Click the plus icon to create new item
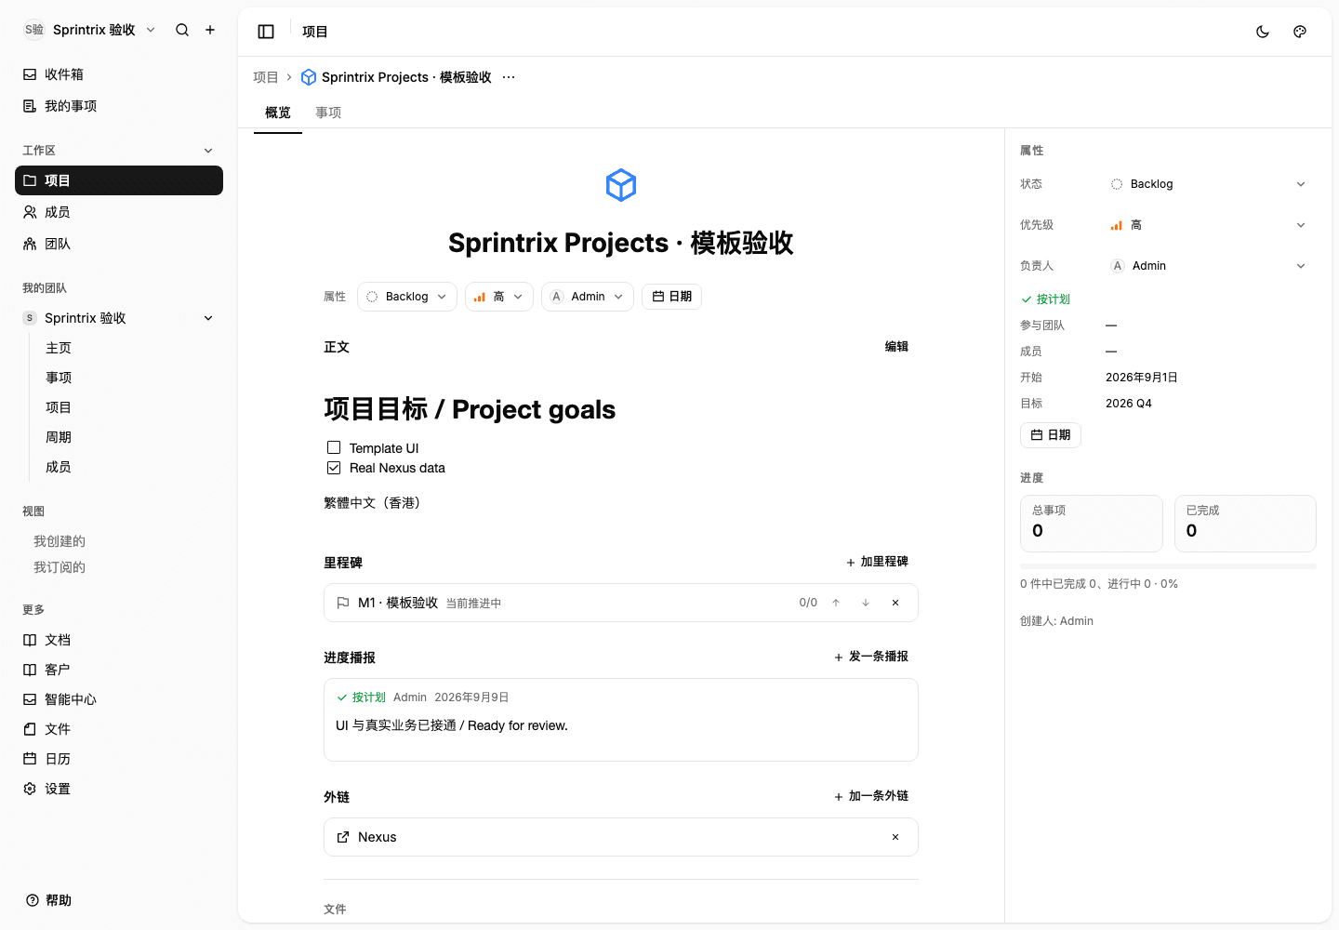Screen dimensions: 1339x930 pos(210,30)
